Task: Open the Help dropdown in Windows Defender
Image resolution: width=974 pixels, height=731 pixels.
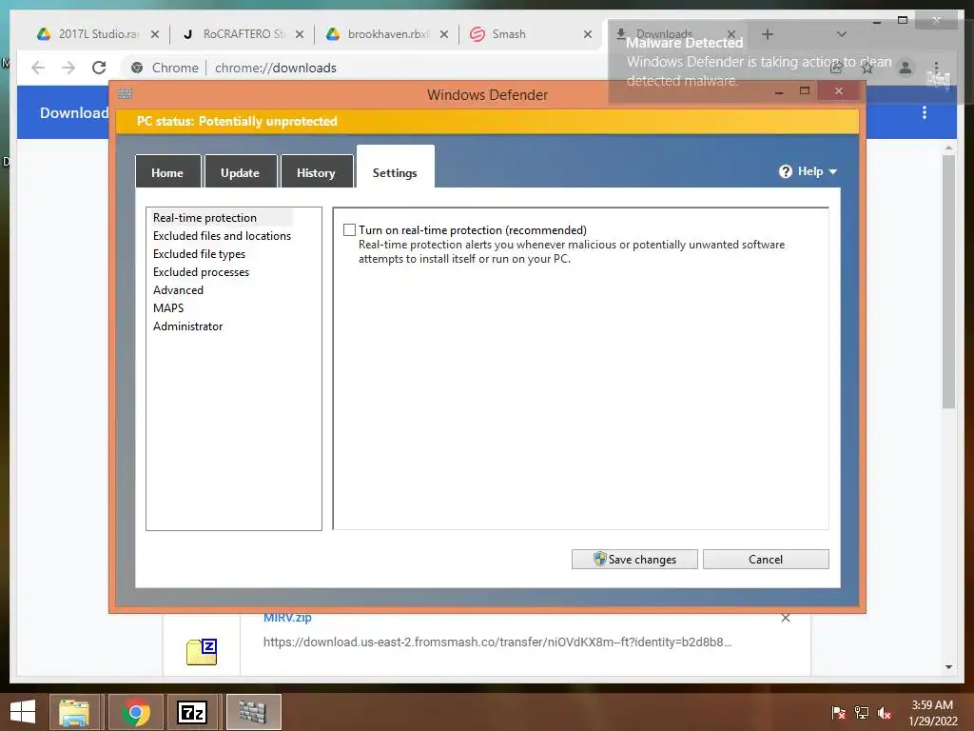Action: pos(808,171)
